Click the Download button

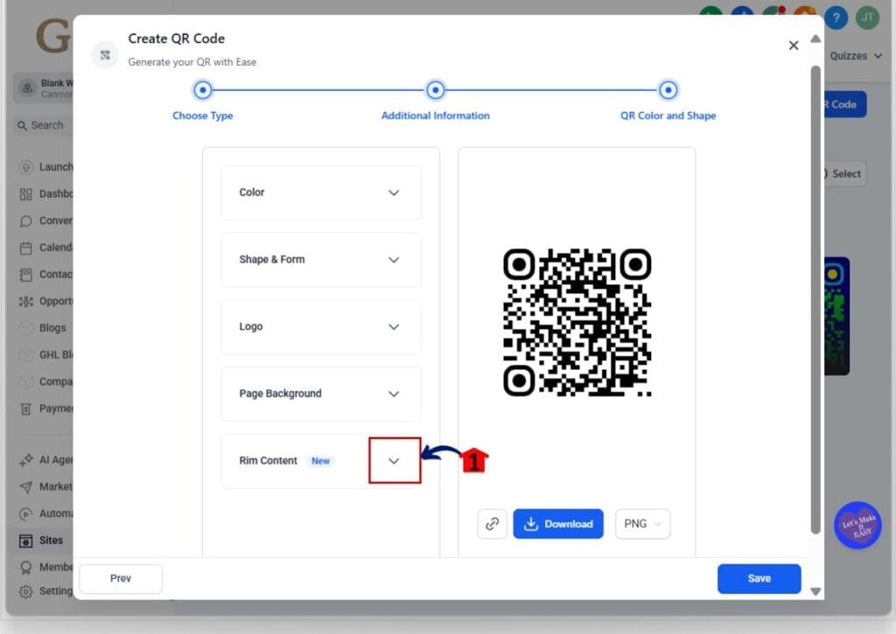coord(558,524)
